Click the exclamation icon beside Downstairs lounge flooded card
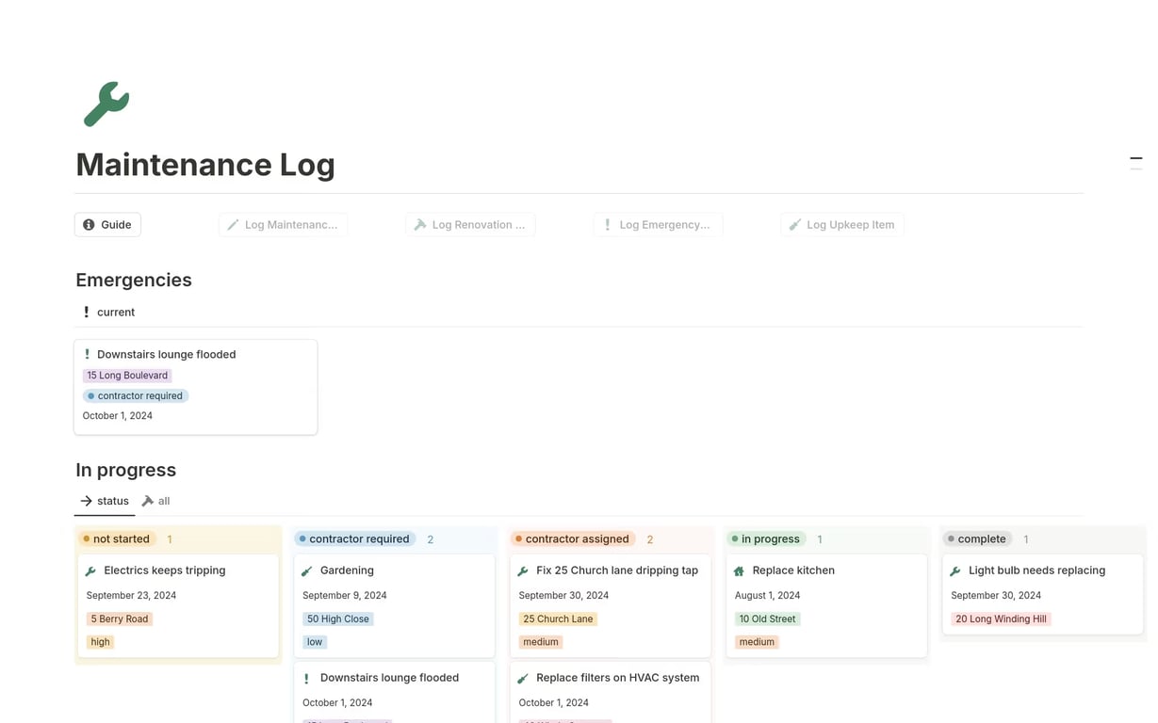Viewport: 1158px width, 723px height. [x=87, y=355]
